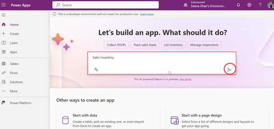
Task: Click the Learn book icon
Action: (3, 43)
